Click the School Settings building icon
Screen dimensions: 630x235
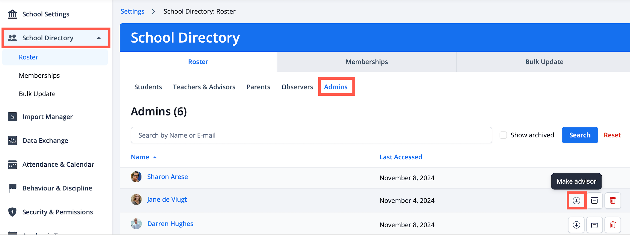coord(12,14)
